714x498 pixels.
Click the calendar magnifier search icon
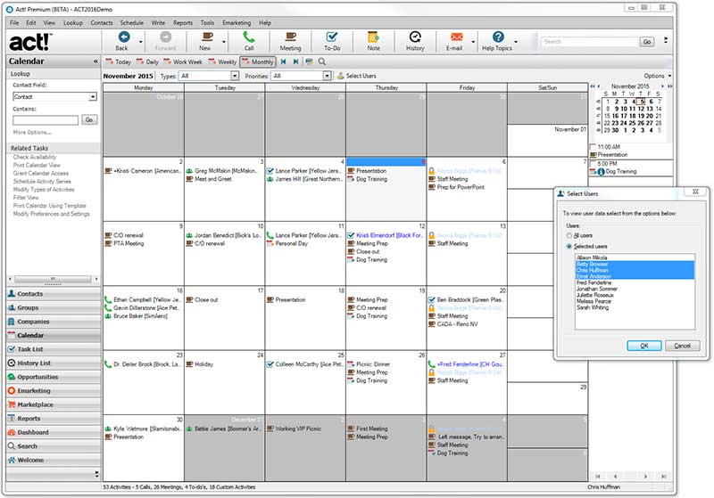coord(322,61)
